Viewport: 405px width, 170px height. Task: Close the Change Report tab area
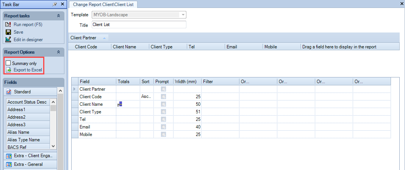pyautogui.click(x=402, y=4)
